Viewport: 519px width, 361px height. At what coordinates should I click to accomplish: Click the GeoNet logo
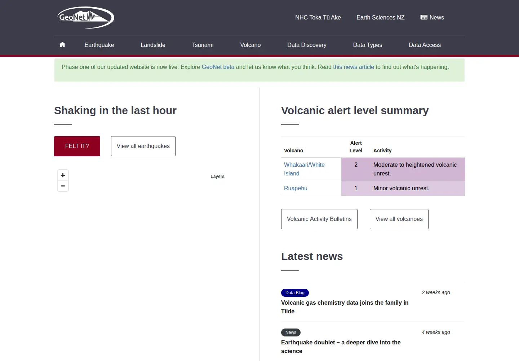point(86,17)
